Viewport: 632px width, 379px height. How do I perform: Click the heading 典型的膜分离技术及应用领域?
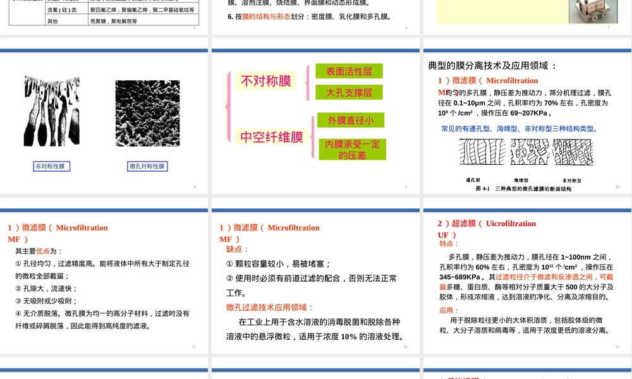[x=492, y=66]
